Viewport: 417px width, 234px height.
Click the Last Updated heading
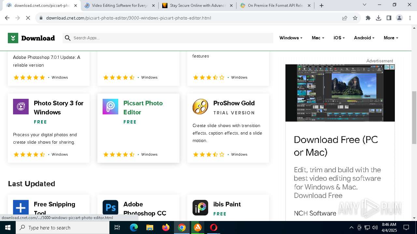pyautogui.click(x=32, y=184)
